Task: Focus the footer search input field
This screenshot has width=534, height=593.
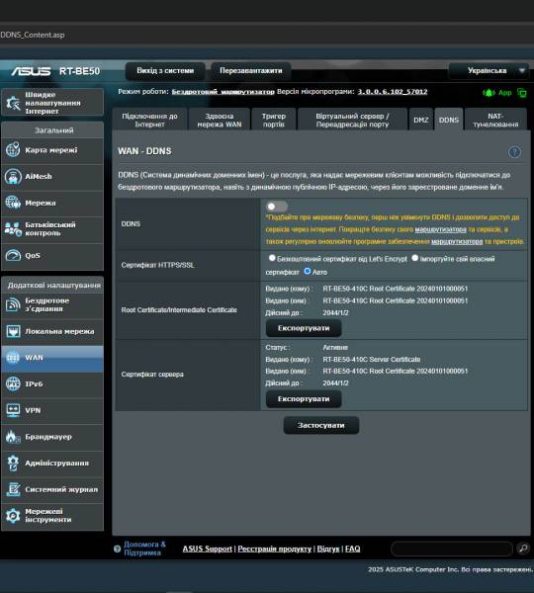Action: 452,549
